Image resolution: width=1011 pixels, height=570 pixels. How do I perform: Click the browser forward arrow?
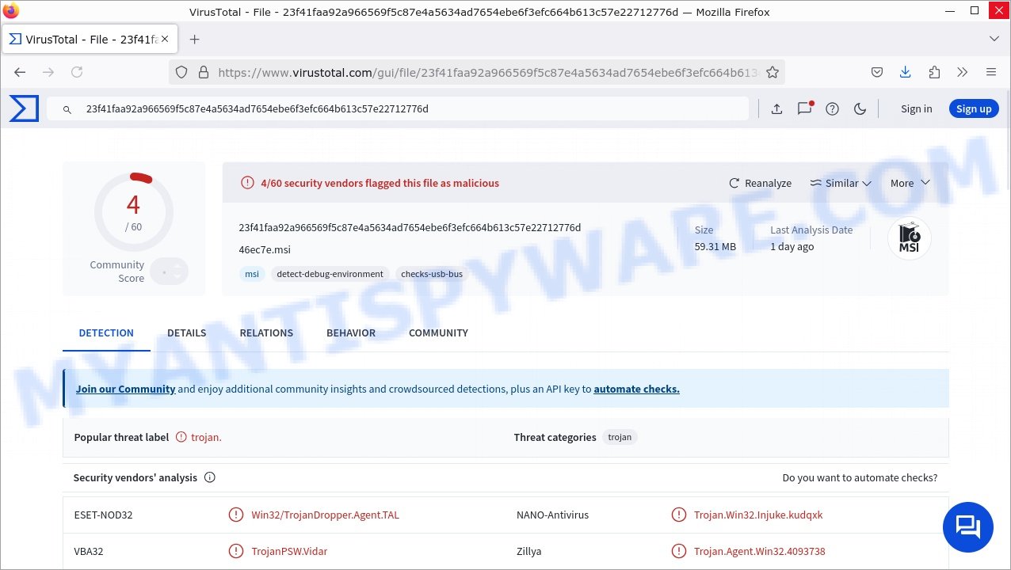[x=48, y=72]
